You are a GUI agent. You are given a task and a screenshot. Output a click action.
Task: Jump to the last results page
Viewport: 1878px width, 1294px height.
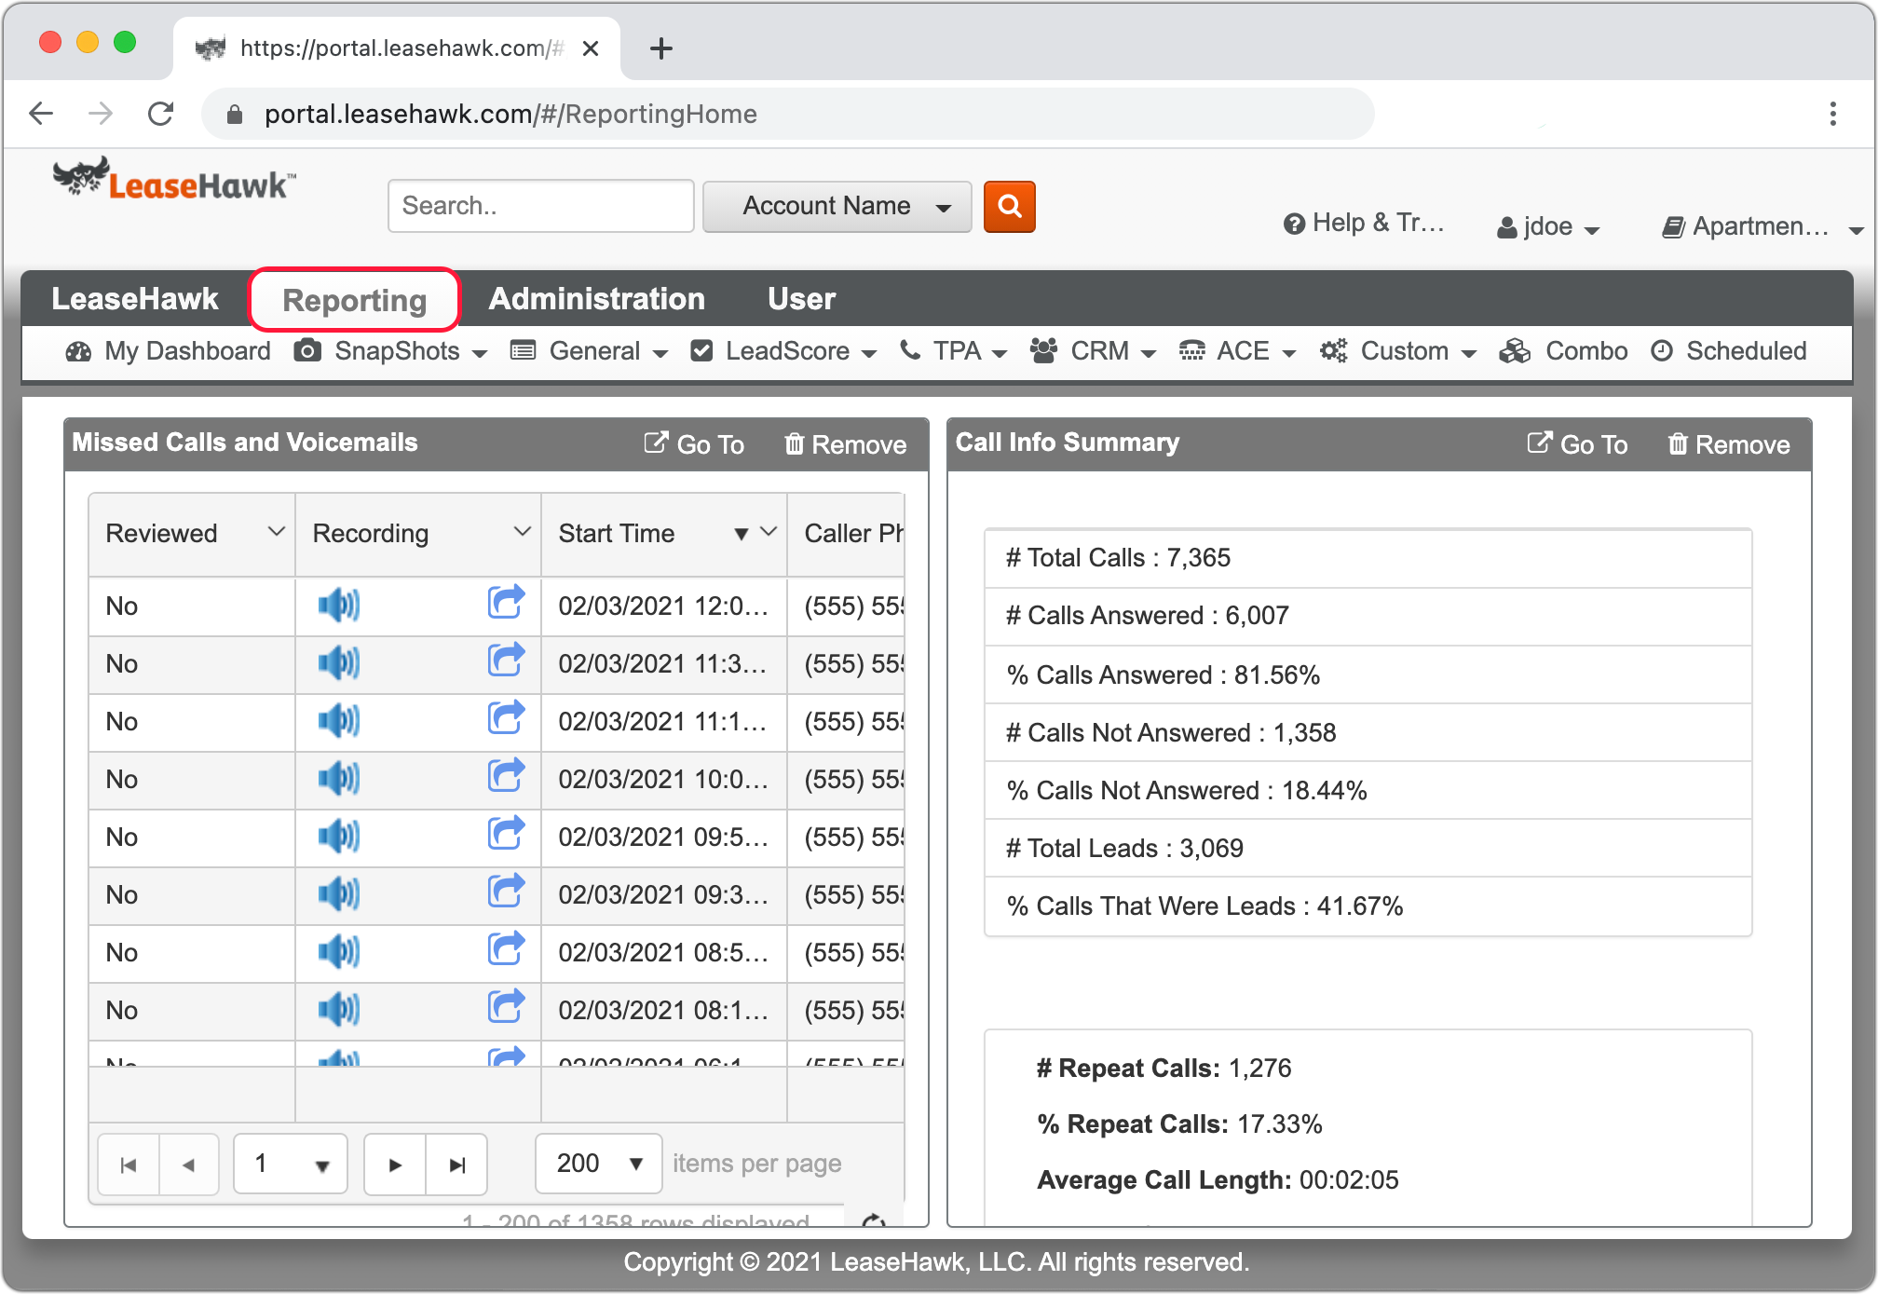pyautogui.click(x=456, y=1165)
